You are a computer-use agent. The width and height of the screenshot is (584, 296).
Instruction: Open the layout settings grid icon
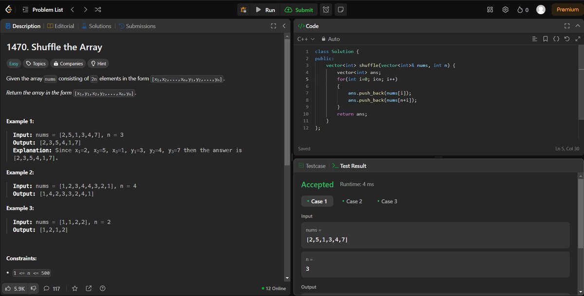pyautogui.click(x=490, y=9)
